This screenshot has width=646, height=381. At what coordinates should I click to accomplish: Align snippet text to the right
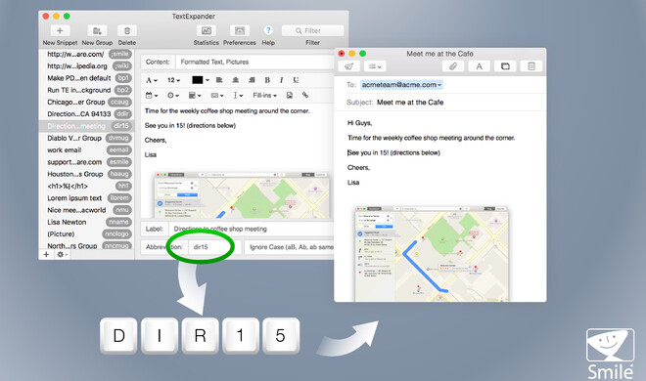pos(252,80)
